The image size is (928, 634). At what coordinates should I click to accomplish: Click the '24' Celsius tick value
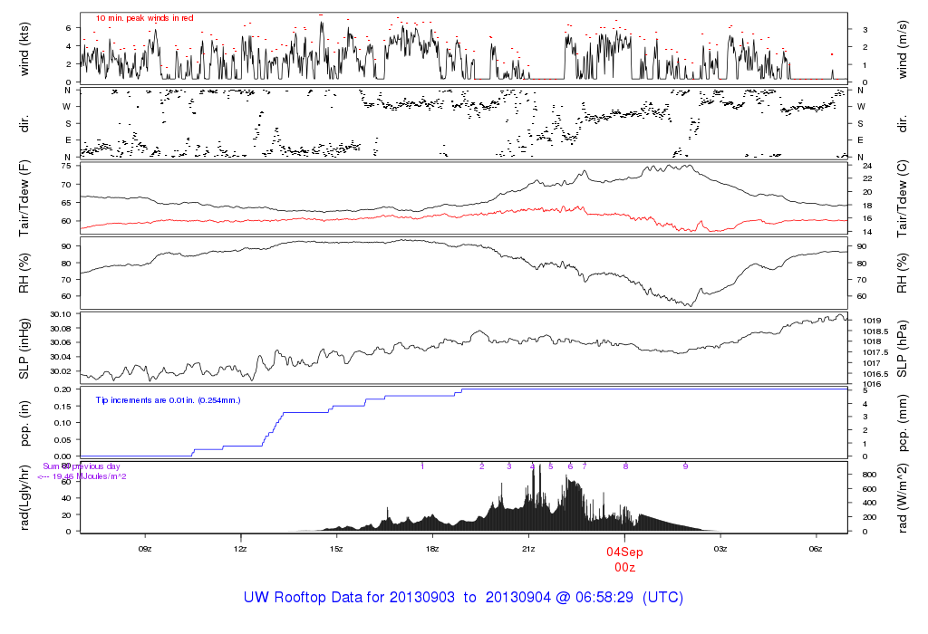tap(867, 166)
